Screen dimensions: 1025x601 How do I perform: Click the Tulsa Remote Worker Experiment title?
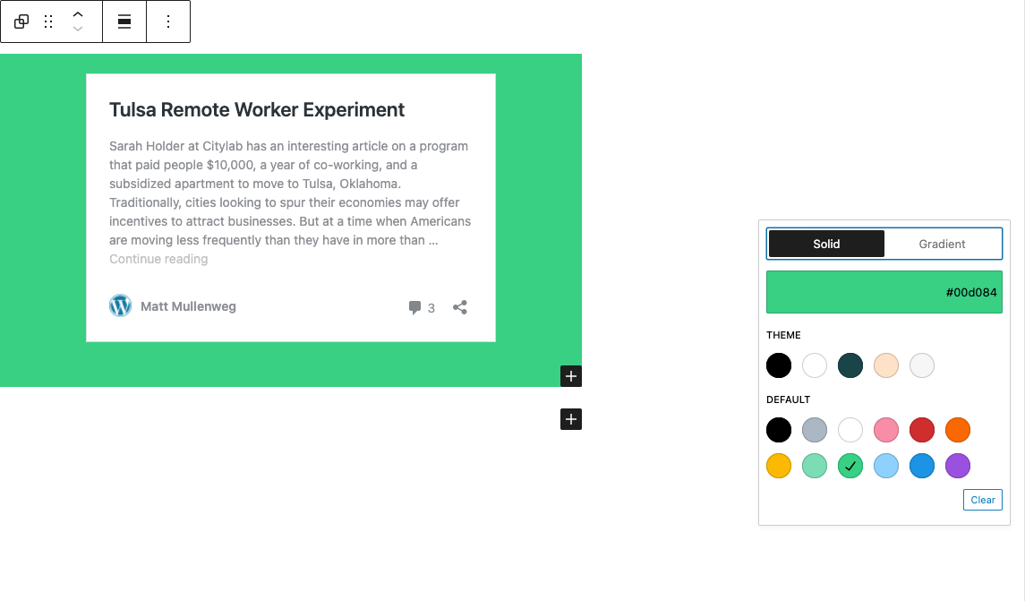[255, 109]
